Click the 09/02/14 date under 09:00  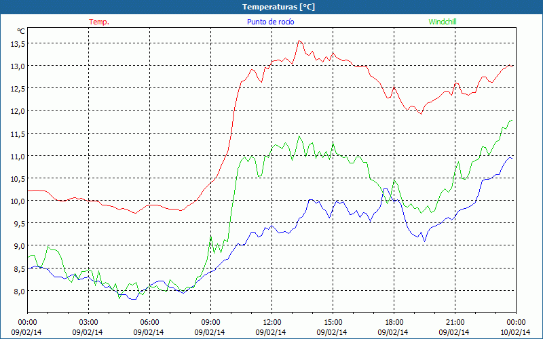tap(210, 332)
